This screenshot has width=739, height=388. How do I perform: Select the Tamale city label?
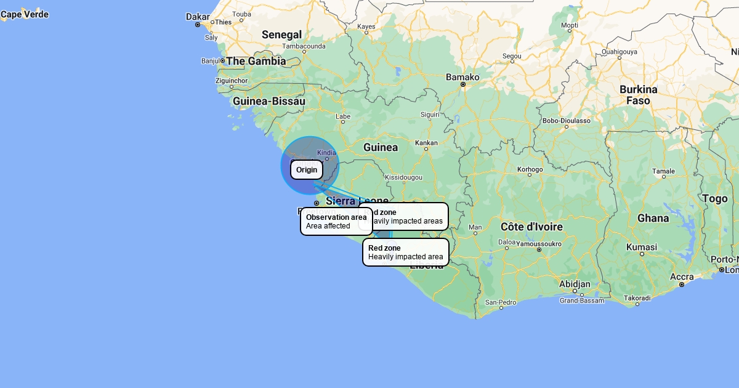664,171
